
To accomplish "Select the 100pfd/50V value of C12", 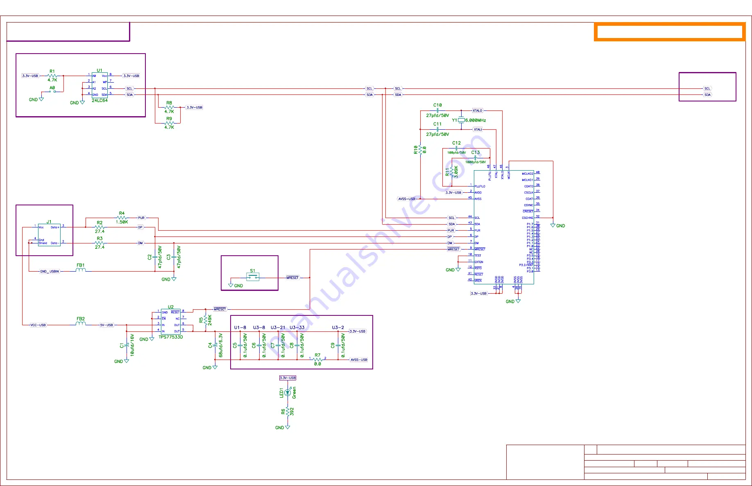I will [456, 153].
